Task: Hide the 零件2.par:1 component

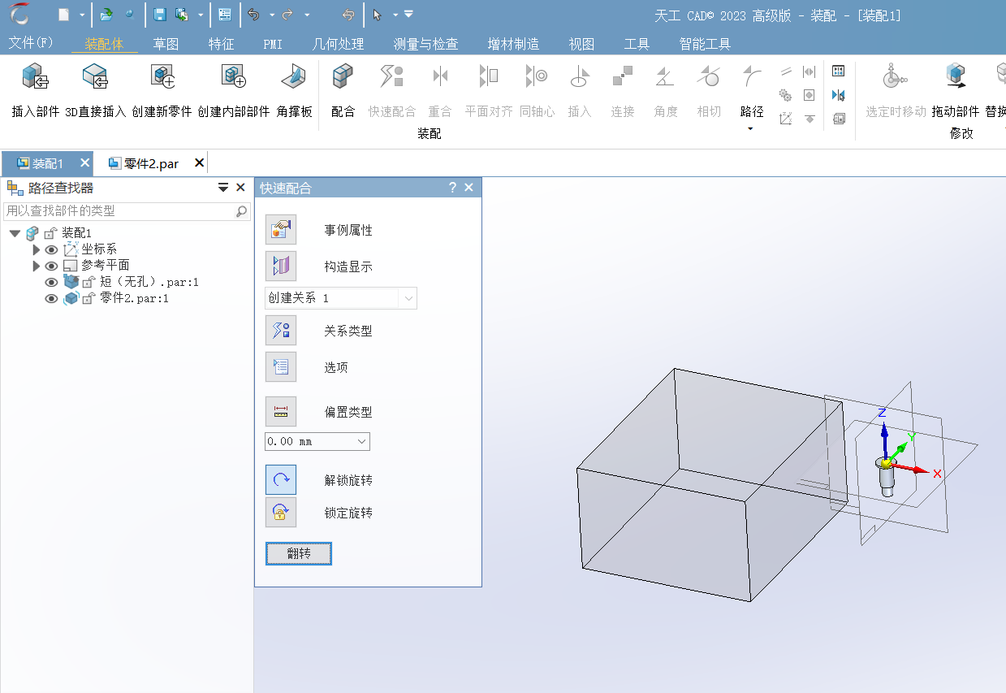Action: (51, 298)
